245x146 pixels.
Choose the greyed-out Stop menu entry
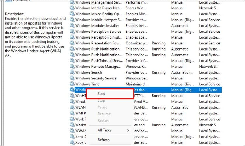pyautogui.click(x=101, y=100)
